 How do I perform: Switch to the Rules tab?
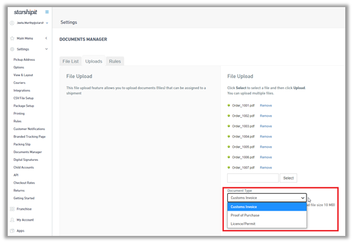115,61
